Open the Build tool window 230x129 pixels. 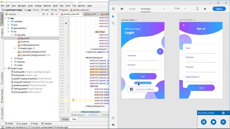34,124
